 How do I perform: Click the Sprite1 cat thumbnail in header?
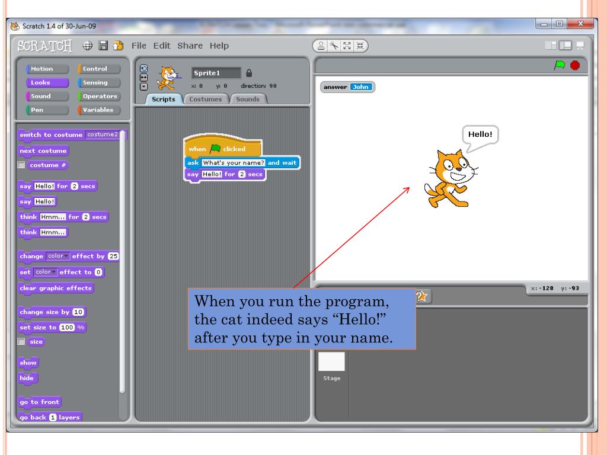(168, 78)
